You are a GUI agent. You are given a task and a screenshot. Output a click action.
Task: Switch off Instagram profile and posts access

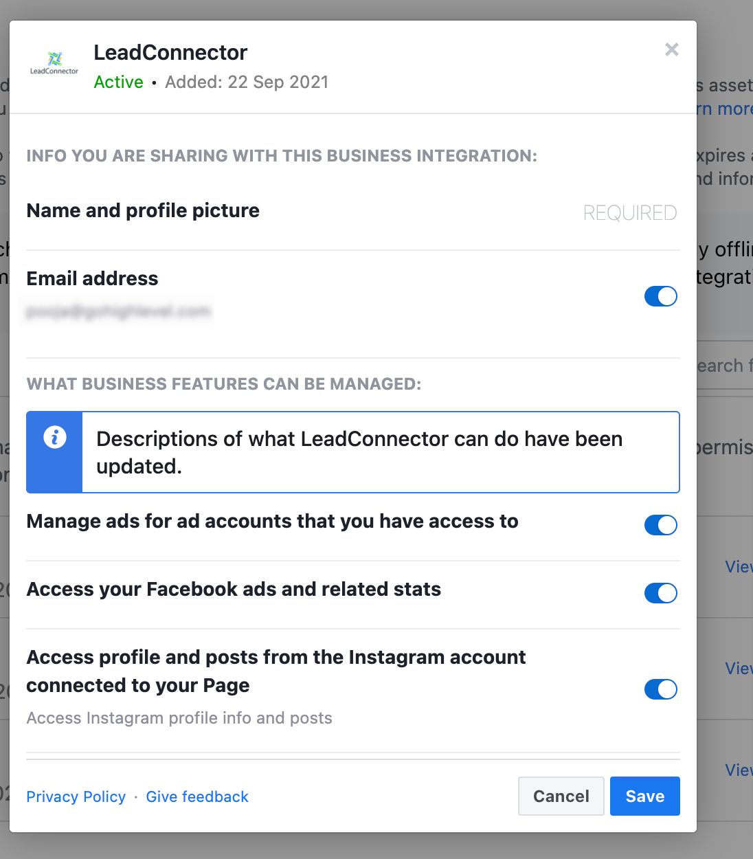tap(661, 689)
